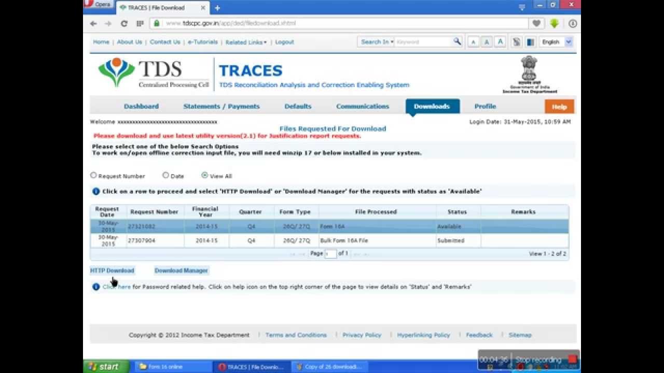This screenshot has width=664, height=373.
Task: Open the Opera menu button
Action: (x=98, y=4)
